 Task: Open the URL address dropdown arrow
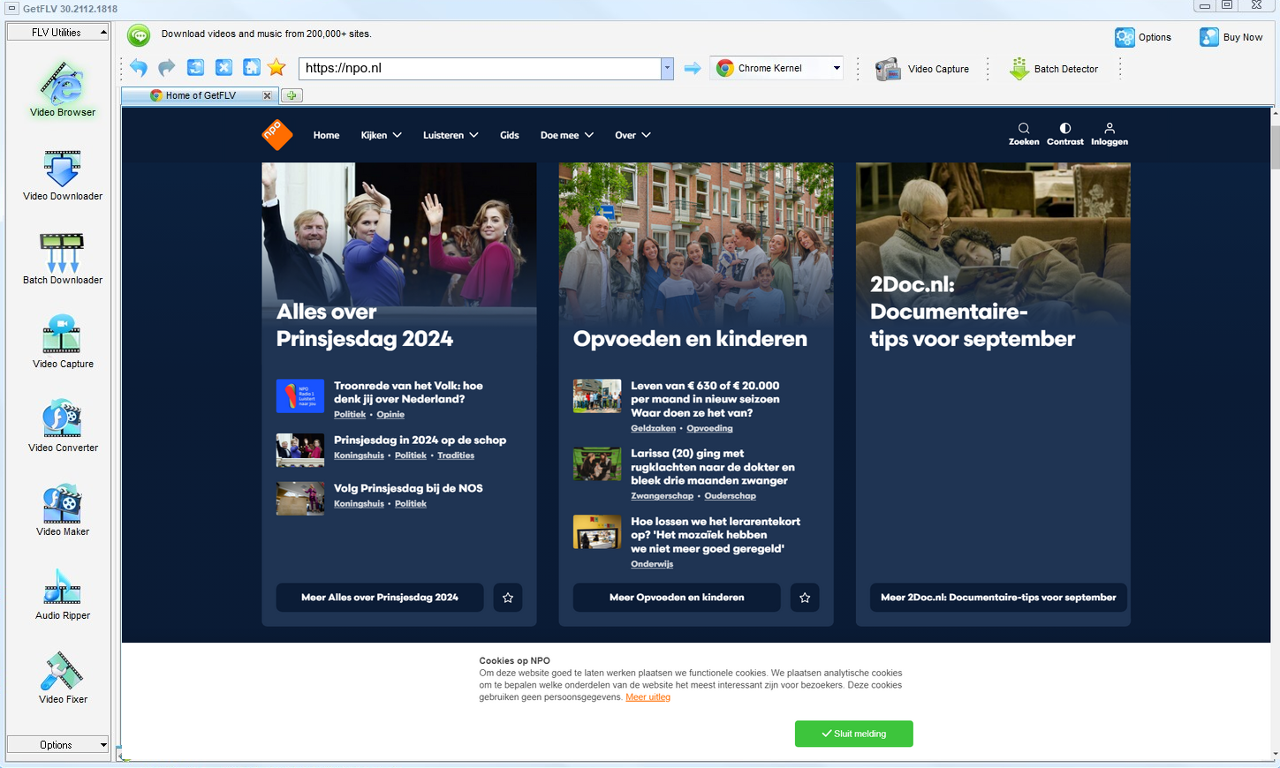(x=667, y=68)
